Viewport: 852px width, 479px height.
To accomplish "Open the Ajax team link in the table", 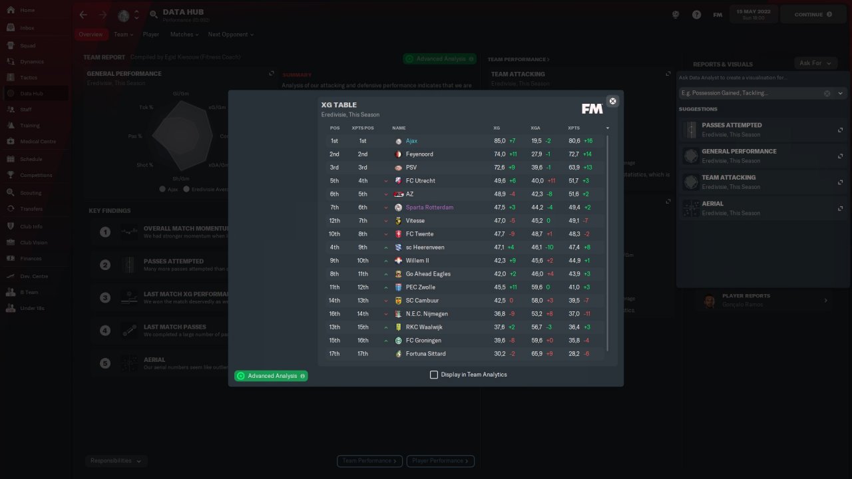I will pos(411,141).
